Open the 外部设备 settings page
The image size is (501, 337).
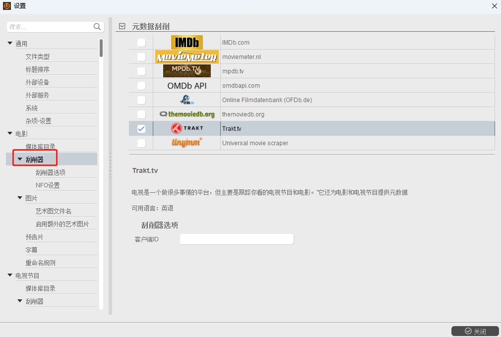(37, 82)
